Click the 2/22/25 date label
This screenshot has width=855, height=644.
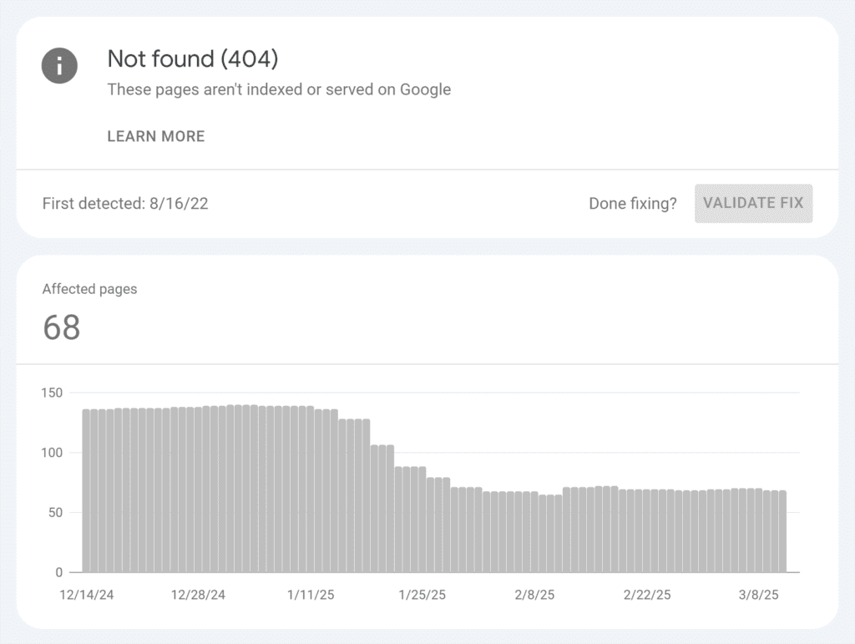tap(649, 596)
